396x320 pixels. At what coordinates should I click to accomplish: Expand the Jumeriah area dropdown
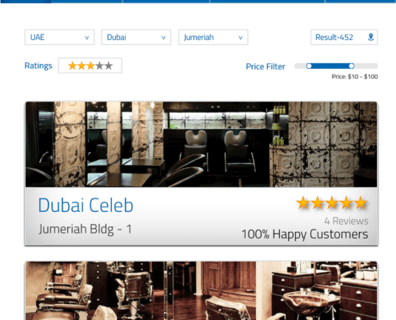[x=213, y=37]
